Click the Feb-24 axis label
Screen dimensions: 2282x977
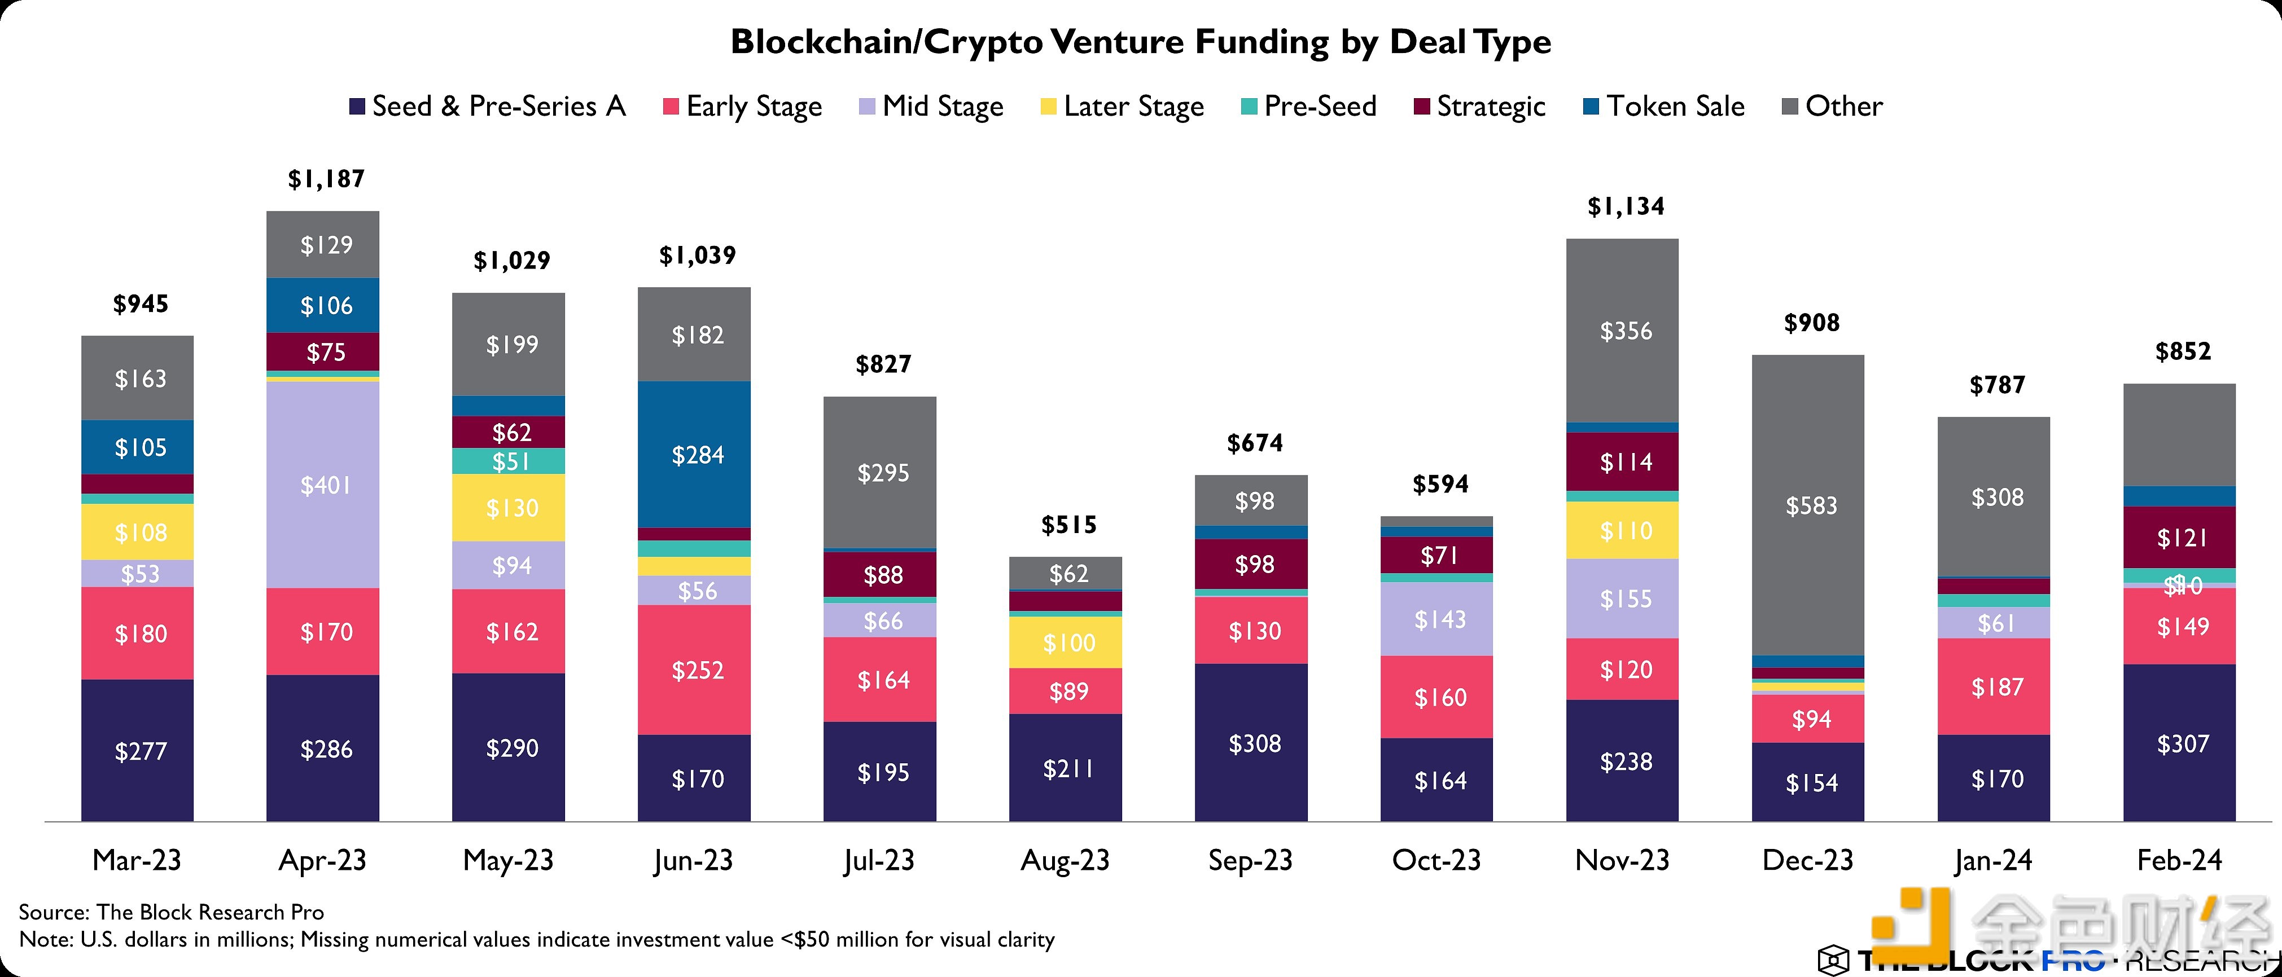pyautogui.click(x=2178, y=860)
